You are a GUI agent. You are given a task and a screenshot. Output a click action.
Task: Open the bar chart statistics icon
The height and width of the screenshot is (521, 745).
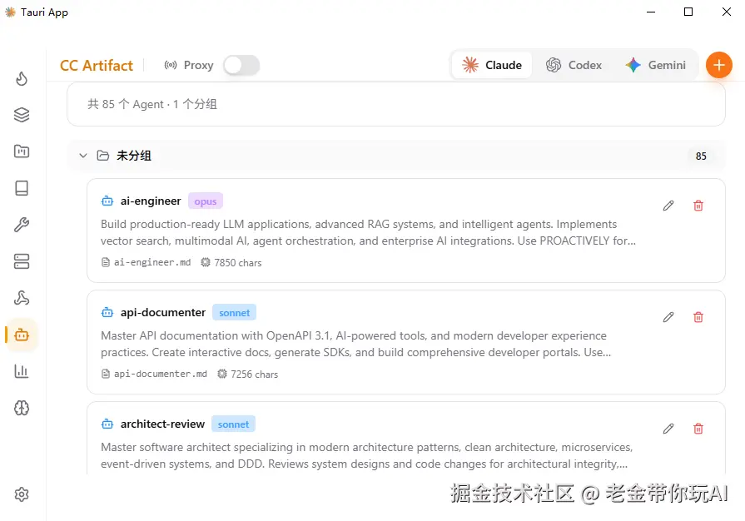[x=22, y=371]
